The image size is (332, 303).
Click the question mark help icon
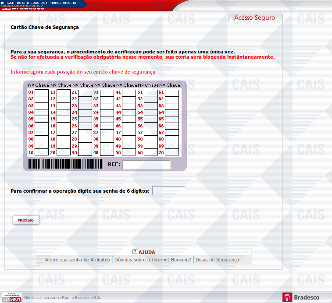point(135,252)
